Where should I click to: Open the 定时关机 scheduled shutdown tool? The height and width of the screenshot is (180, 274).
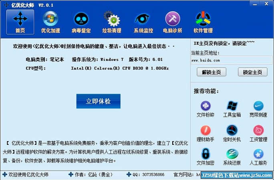pos(232,134)
